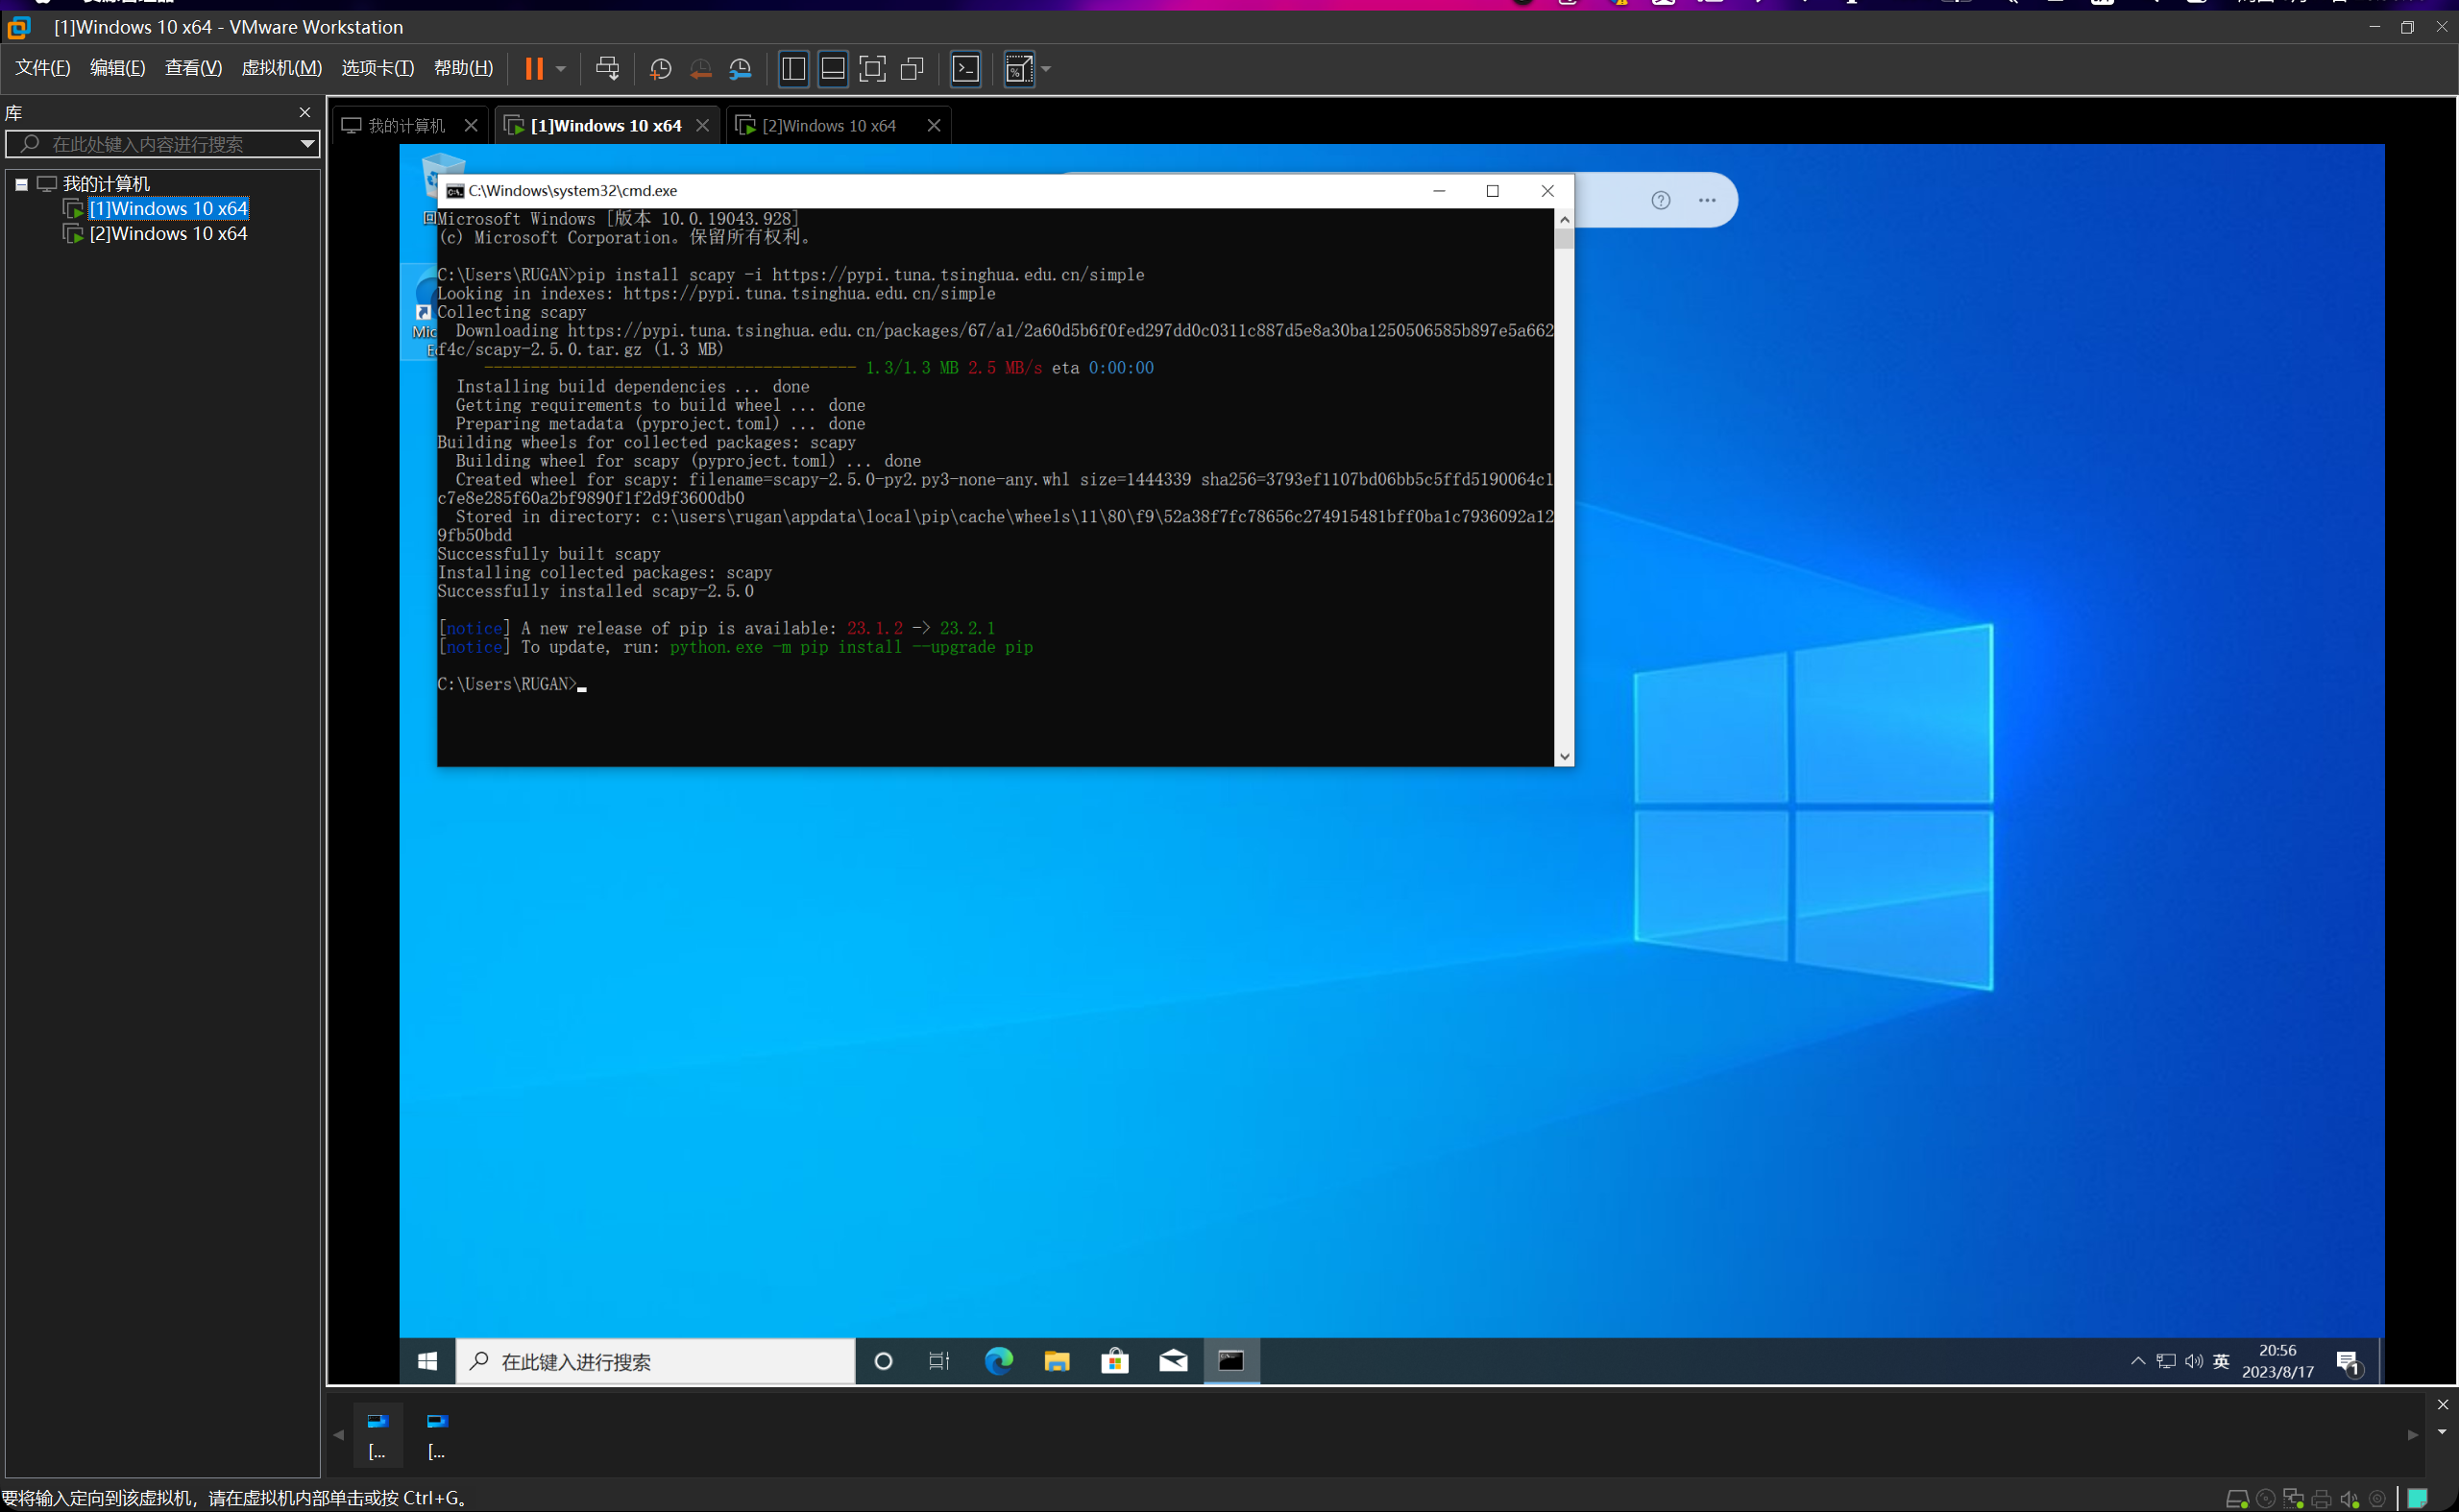The image size is (2459, 1512).
Task: Open the guest clock showing 20:56
Action: click(2277, 1361)
